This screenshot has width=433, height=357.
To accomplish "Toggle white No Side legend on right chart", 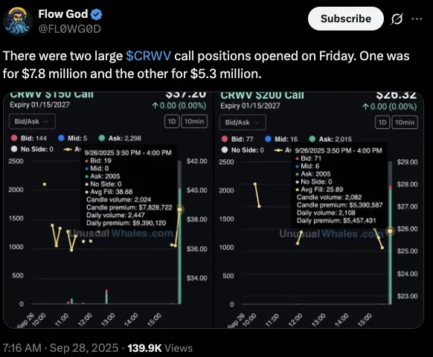I will 243,150.
